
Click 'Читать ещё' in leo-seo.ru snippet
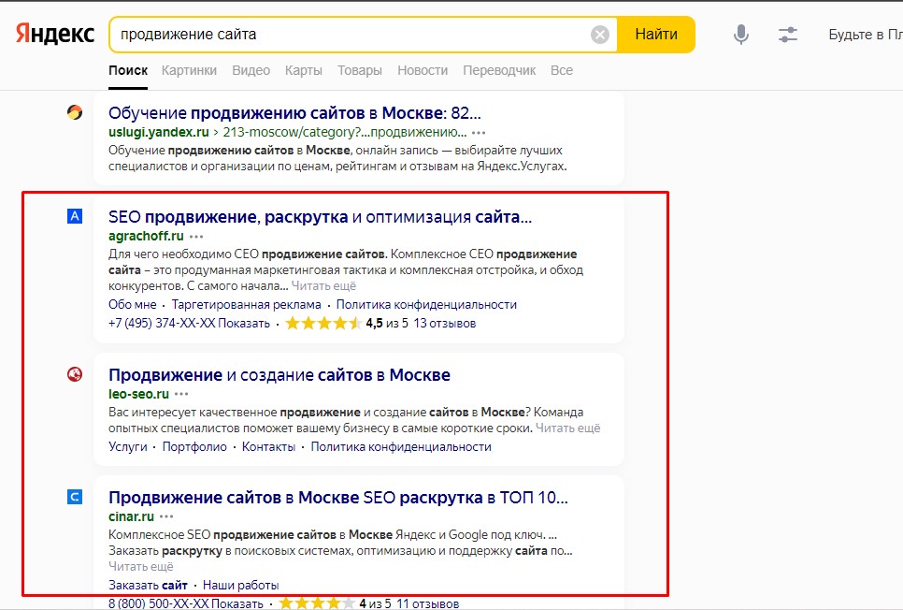coord(567,428)
